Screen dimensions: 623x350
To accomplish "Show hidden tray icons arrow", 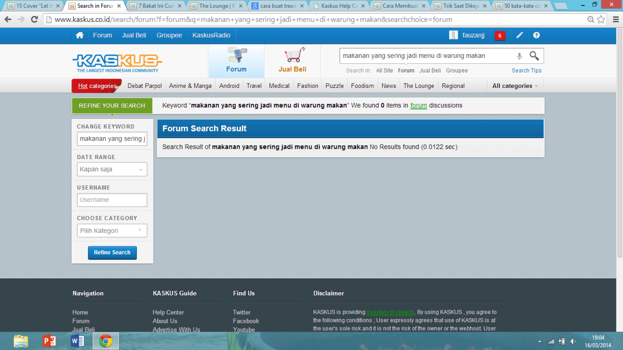I will pos(539,341).
